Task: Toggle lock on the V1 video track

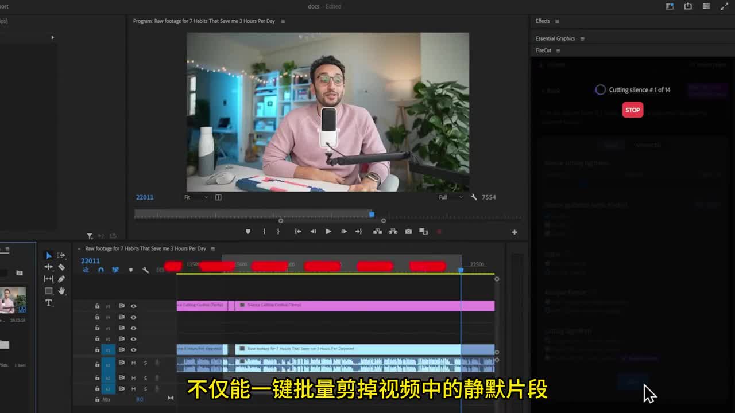Action: point(97,350)
